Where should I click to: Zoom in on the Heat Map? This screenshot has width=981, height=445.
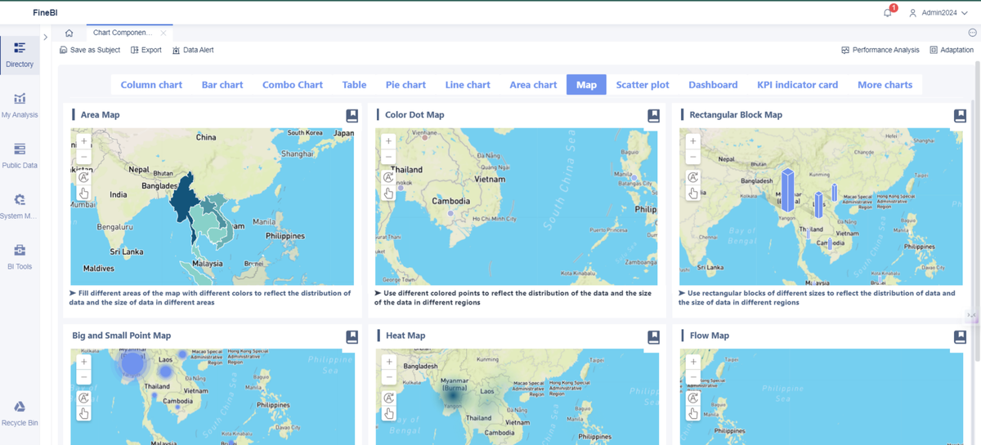click(389, 362)
